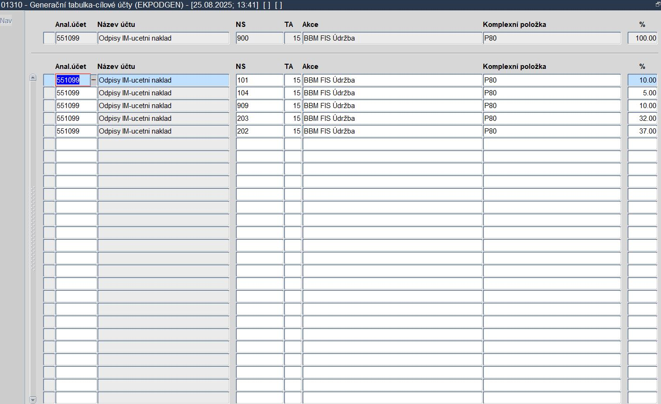
Task: Click the restore window icon in the title bar
Action: pyautogui.click(x=657, y=5)
